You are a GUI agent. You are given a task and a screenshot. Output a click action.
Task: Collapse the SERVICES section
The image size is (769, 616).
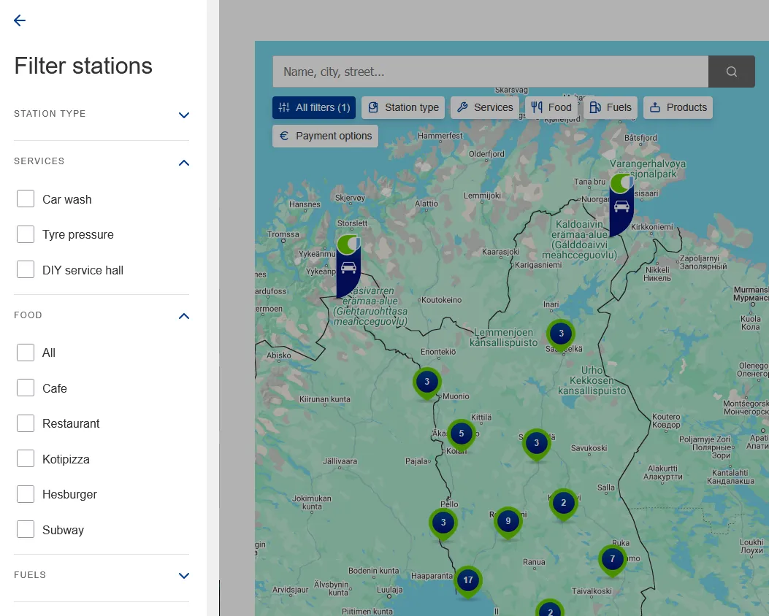pyautogui.click(x=183, y=162)
